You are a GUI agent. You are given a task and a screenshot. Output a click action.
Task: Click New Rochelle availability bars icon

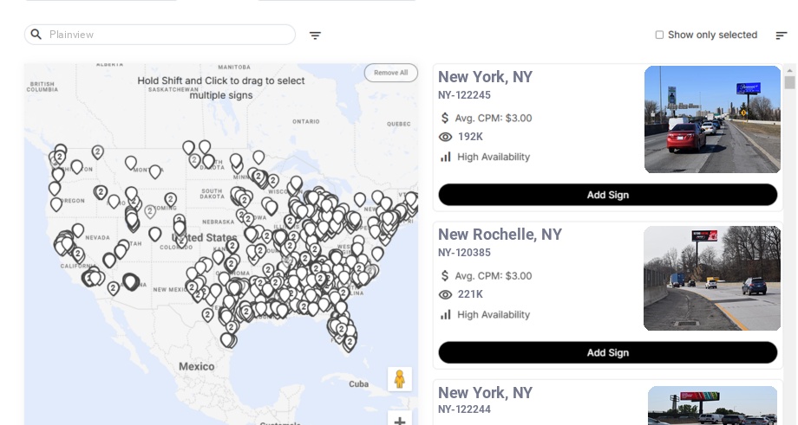(446, 314)
